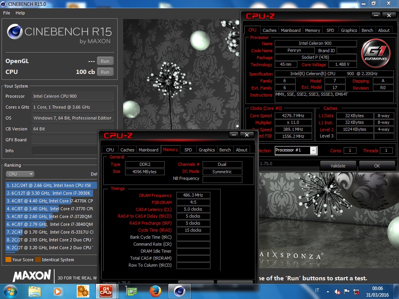
Task: Click the Identical System brown legend swatch
Action: [38, 260]
